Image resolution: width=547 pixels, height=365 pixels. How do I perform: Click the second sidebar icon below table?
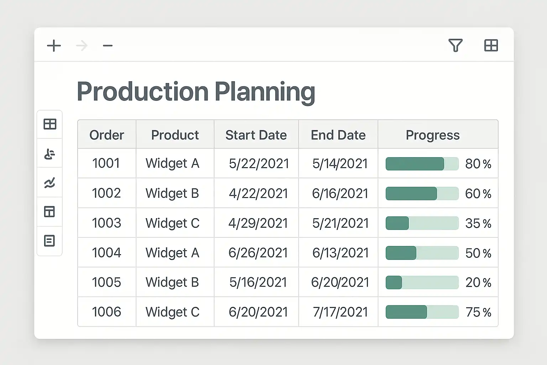[x=50, y=154]
